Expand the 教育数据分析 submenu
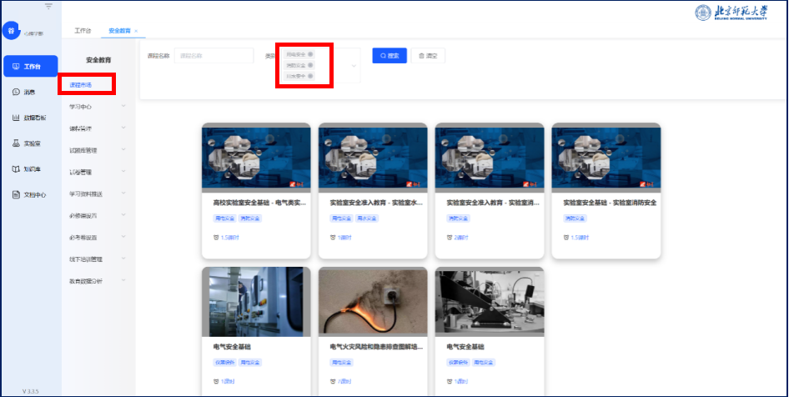The image size is (789, 397). click(x=123, y=280)
